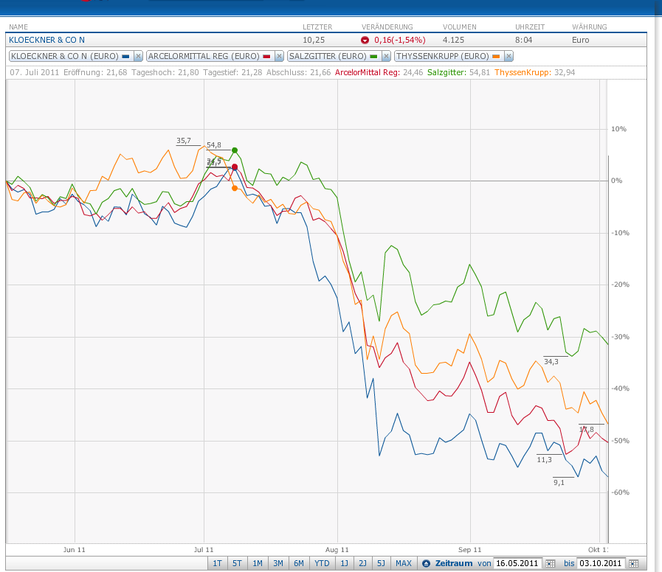Edit the bis date field 03.10.2011
This screenshot has width=662, height=572.
pos(600,564)
